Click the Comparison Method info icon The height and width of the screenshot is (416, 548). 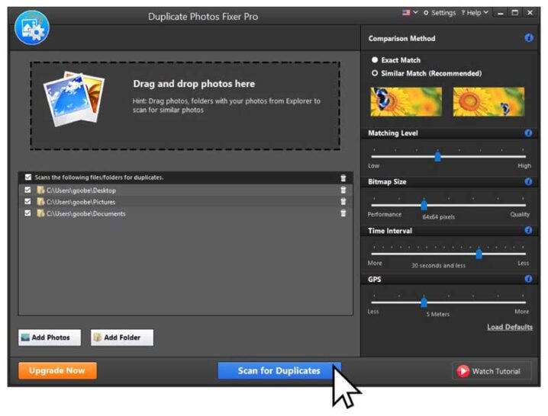click(529, 37)
